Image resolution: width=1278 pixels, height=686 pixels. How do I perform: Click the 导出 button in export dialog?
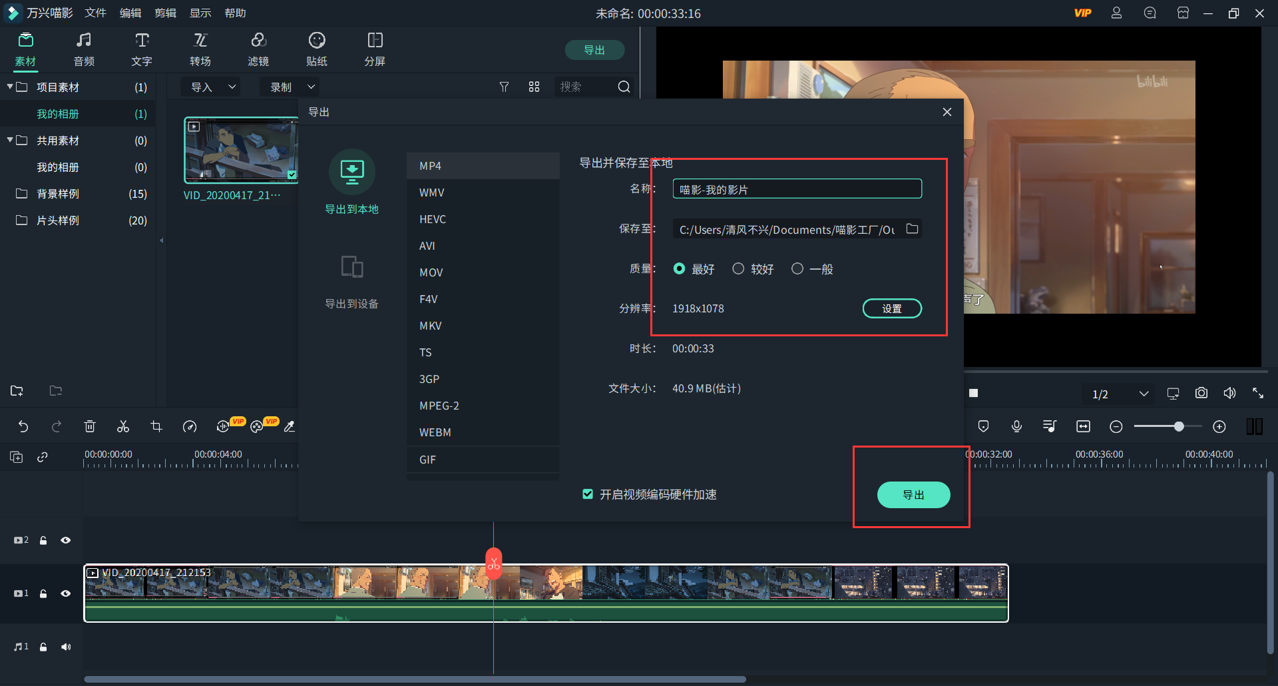pos(913,495)
